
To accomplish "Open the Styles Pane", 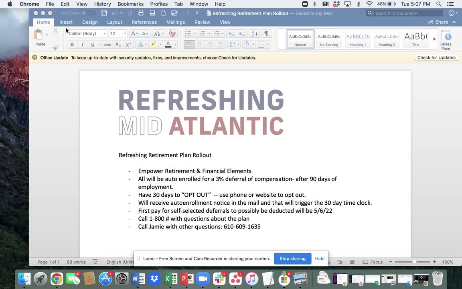I will click(446, 40).
